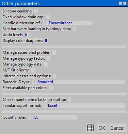Click the 'Undo levels:' label
128x134 pixels.
(13, 35)
